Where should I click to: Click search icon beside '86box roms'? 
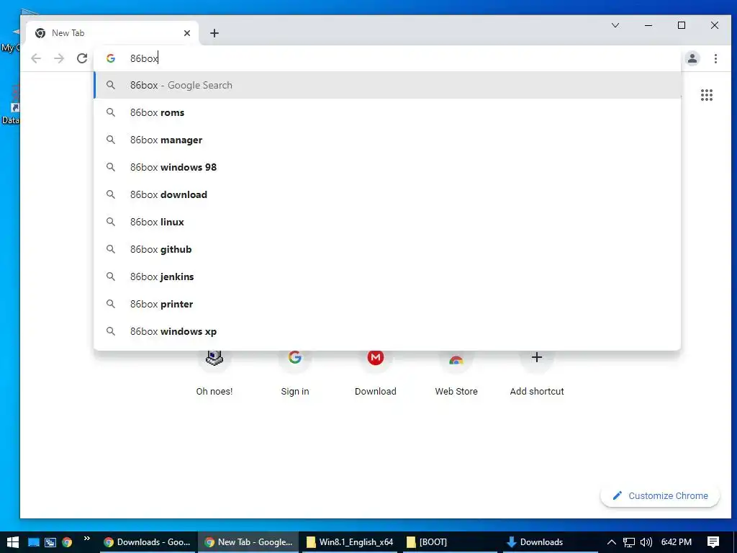pyautogui.click(x=110, y=112)
